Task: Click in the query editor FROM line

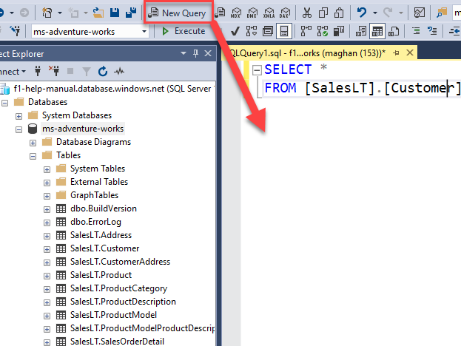Action: tap(362, 88)
